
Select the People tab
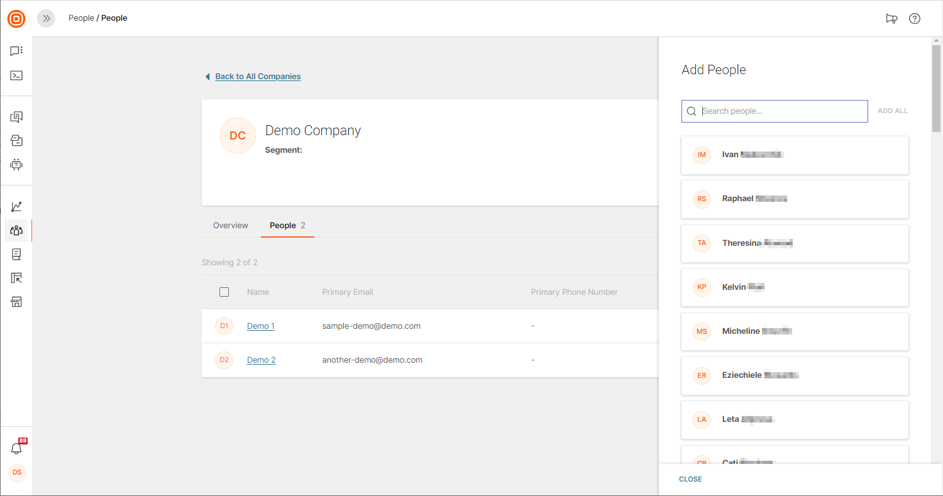[x=283, y=225]
